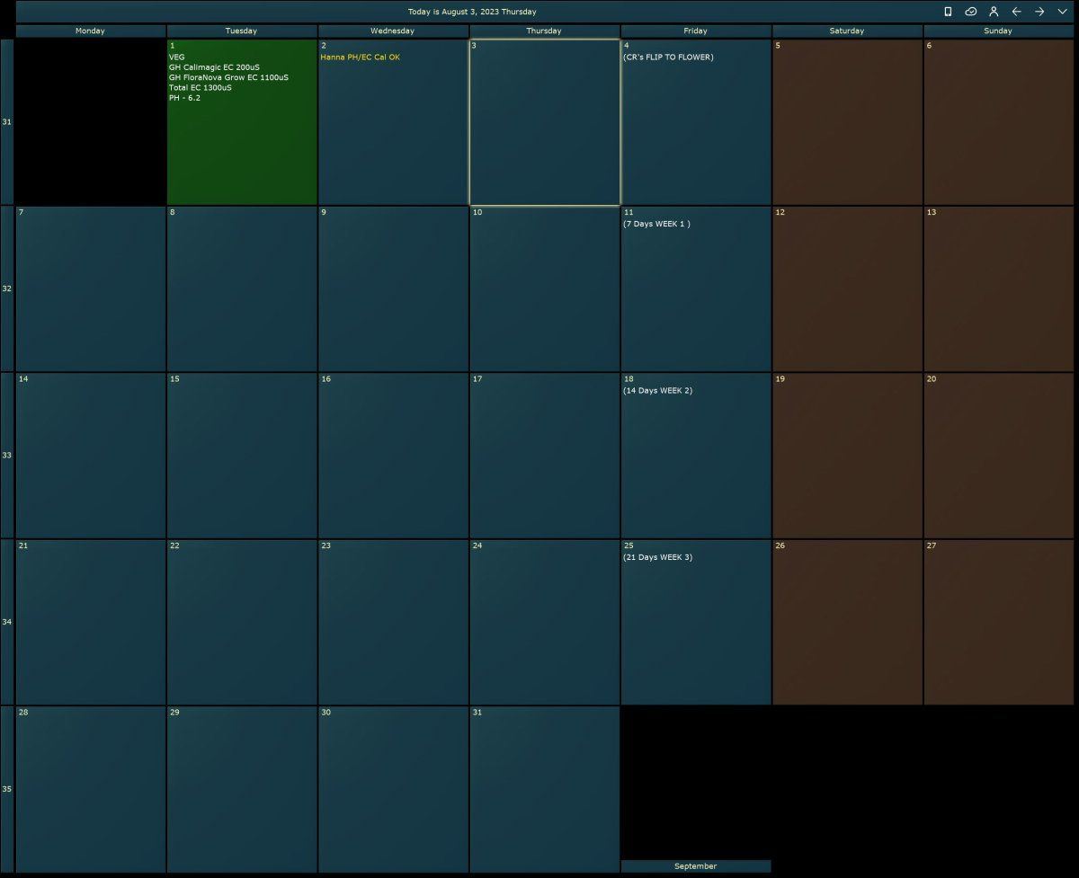This screenshot has height=878, width=1079.
Task: Go to previous month with left arrow
Action: tap(1017, 12)
